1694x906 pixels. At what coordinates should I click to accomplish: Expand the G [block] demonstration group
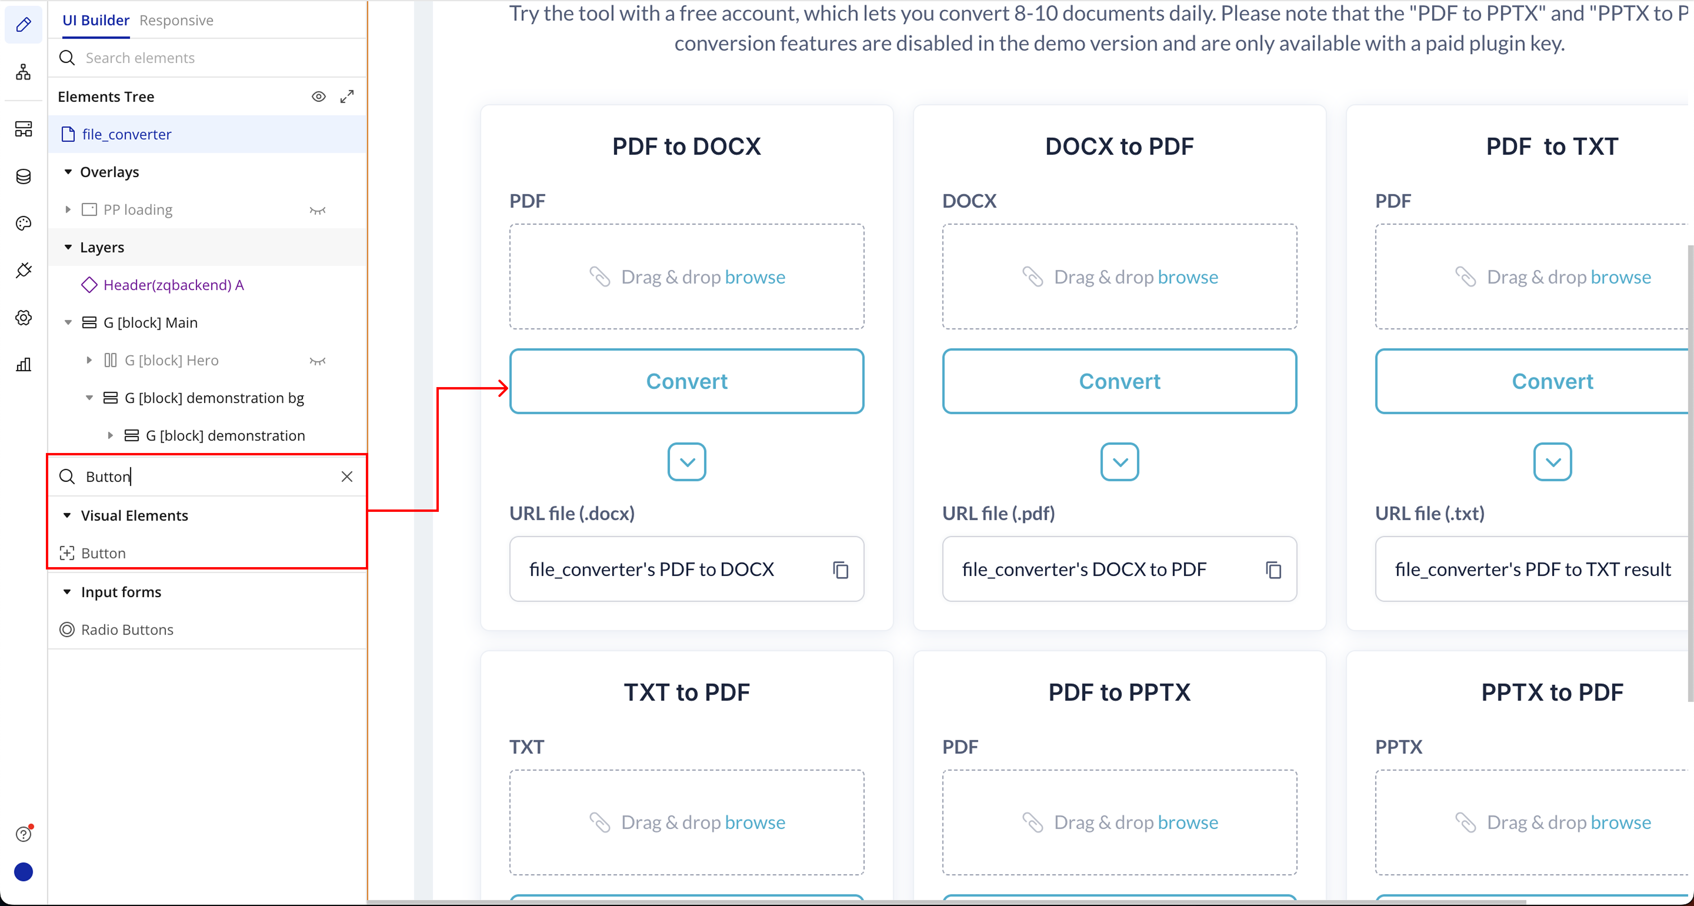point(111,436)
